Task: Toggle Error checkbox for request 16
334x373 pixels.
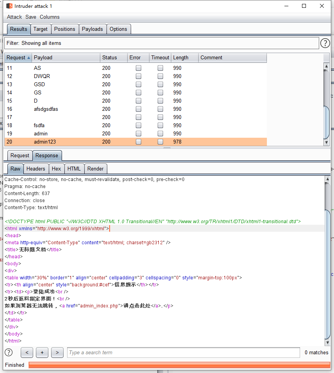Action: 139,109
